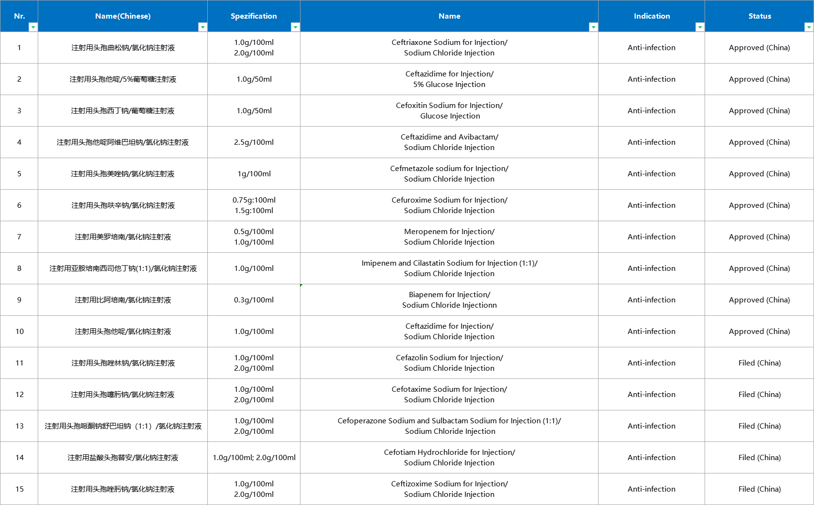The width and height of the screenshot is (814, 505).
Task: Select the Biapenem for Injection cell
Action: click(449, 300)
